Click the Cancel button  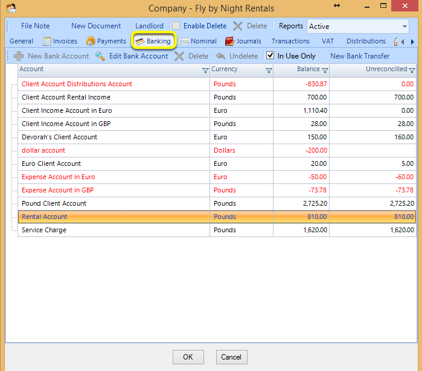pos(231,357)
